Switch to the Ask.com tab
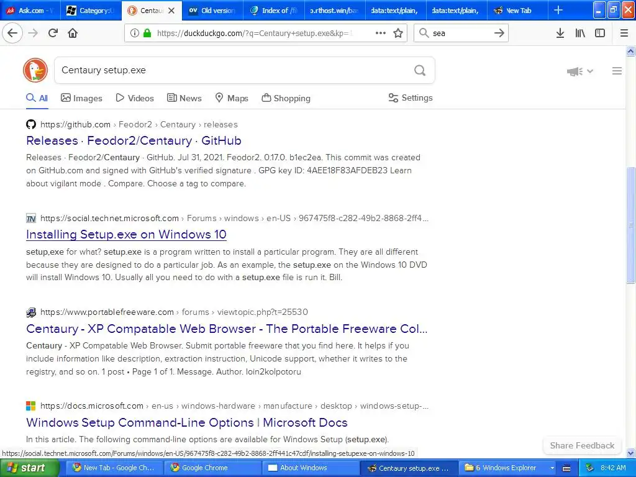 [x=30, y=10]
